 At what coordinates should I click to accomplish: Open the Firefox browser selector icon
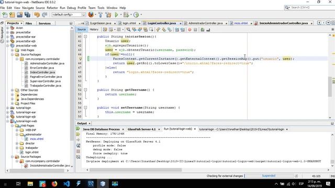pos(91,15)
